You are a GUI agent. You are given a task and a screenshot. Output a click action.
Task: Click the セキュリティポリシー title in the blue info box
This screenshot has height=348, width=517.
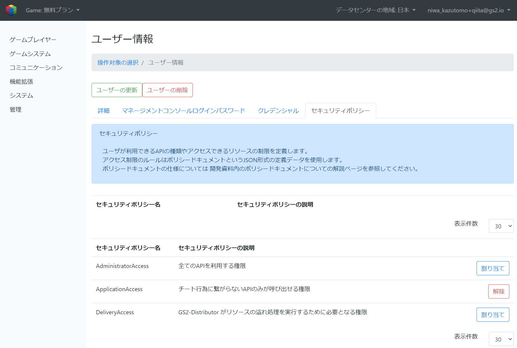coord(129,133)
